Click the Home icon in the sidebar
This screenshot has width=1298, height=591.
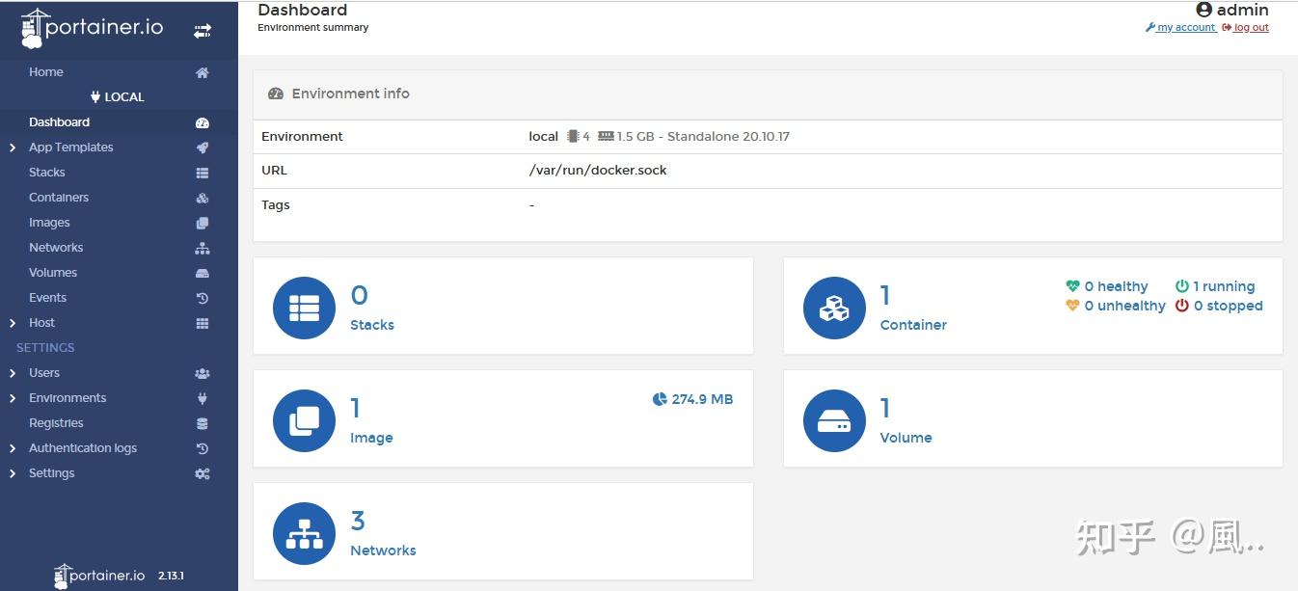pyautogui.click(x=202, y=72)
